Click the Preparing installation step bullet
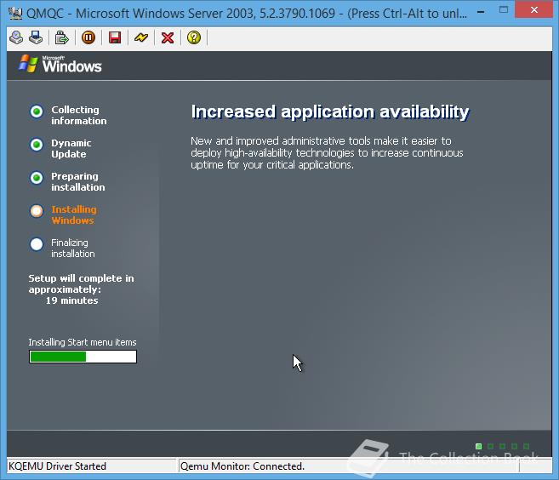559x480 pixels. 37,178
